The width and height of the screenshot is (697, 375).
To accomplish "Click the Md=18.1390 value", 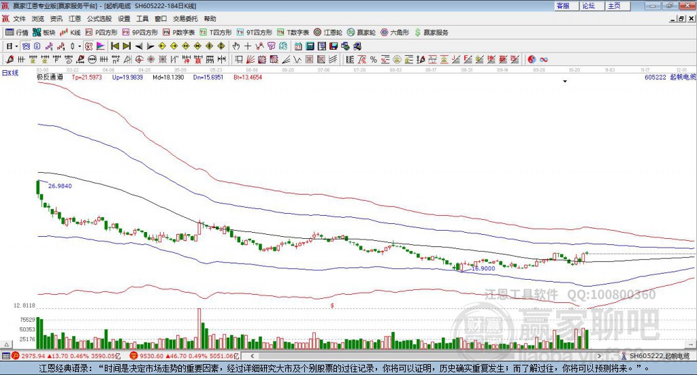I will click(x=168, y=77).
